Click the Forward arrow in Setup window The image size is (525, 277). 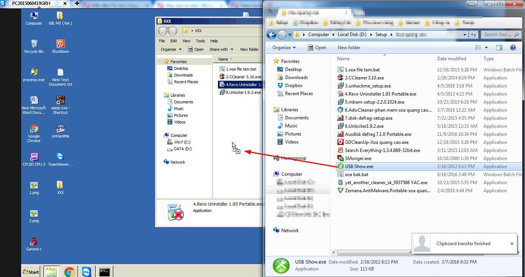[282, 35]
